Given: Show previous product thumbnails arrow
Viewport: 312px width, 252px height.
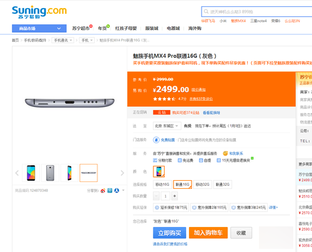Looking at the screenshot, I should (x=17, y=173).
